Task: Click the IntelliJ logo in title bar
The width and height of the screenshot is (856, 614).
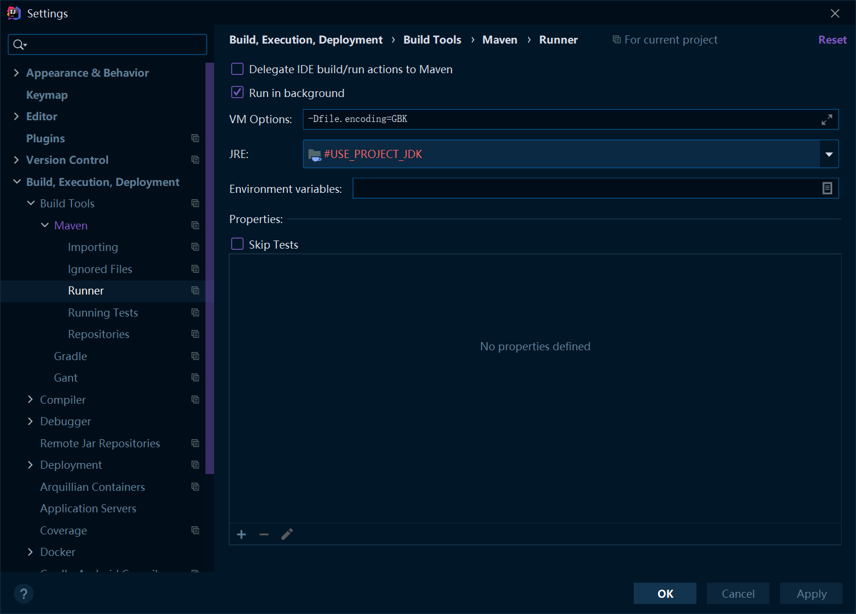Action: tap(13, 13)
